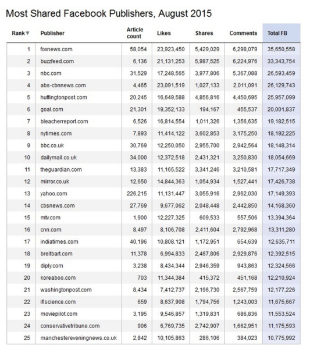310x349 pixels.
Task: Click diply.com Shares value 2,946,359
Action: pos(207,266)
